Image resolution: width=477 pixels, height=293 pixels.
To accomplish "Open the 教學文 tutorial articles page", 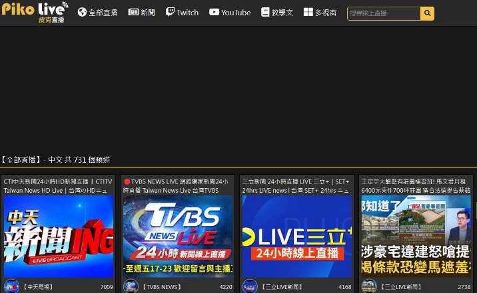I will pyautogui.click(x=277, y=13).
